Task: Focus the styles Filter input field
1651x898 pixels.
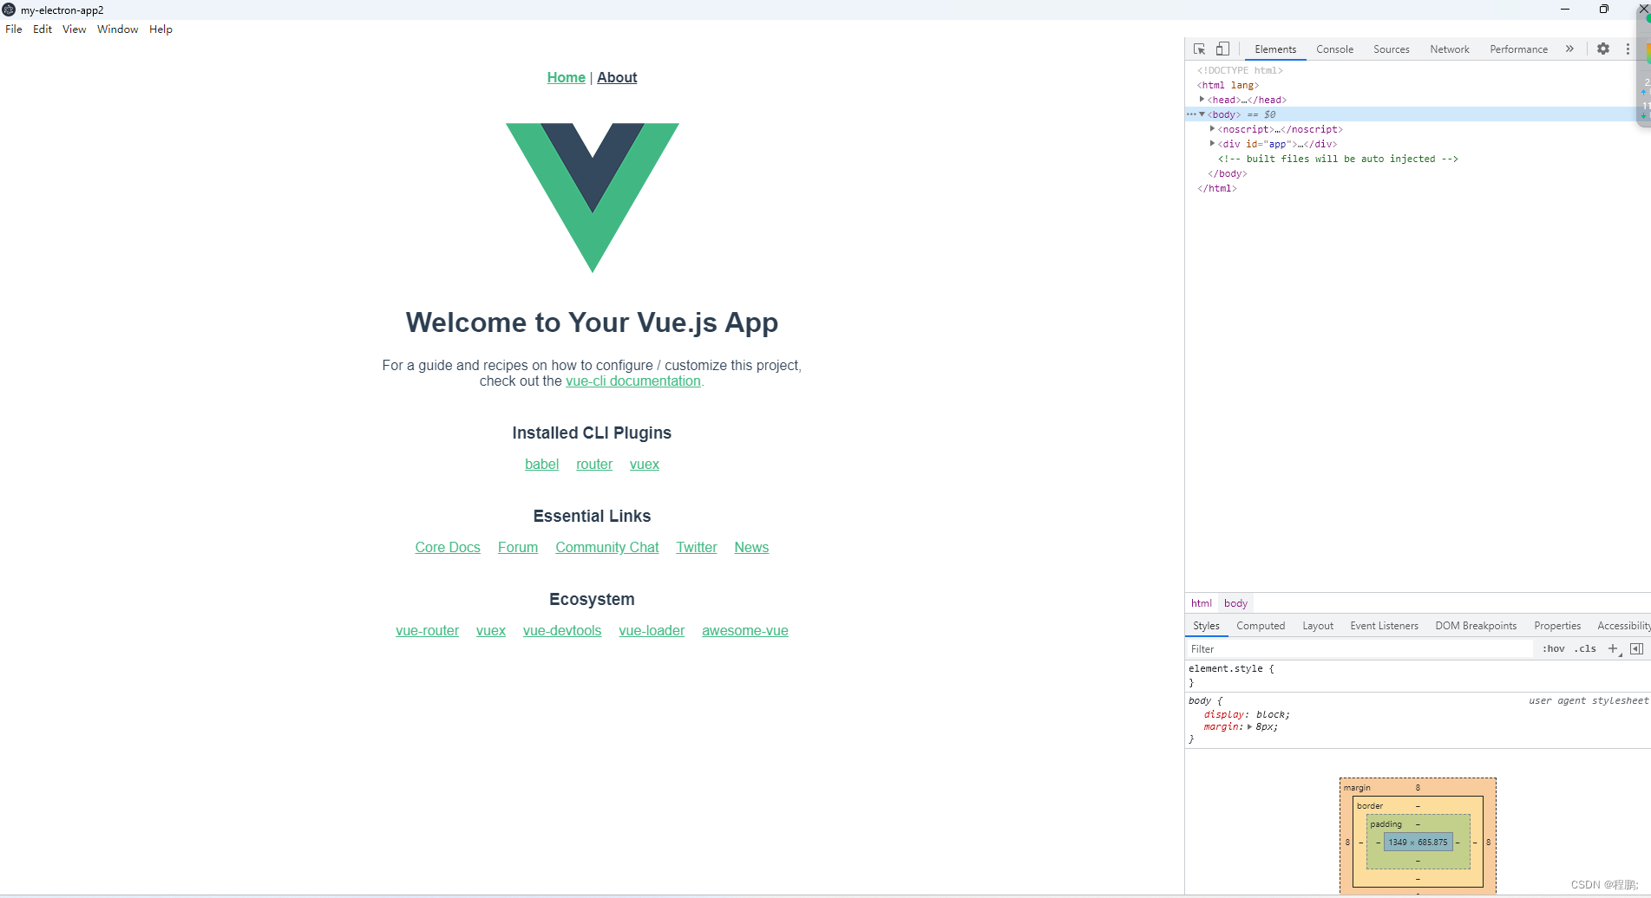Action: 1359,649
